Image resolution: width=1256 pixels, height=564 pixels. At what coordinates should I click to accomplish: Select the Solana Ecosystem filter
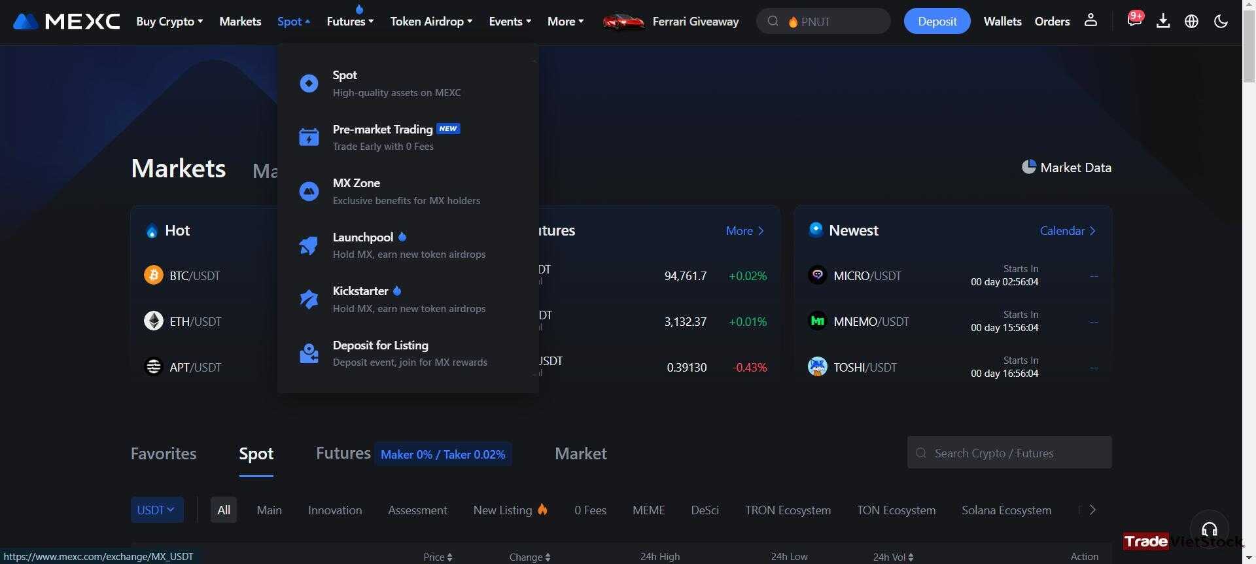click(1007, 510)
